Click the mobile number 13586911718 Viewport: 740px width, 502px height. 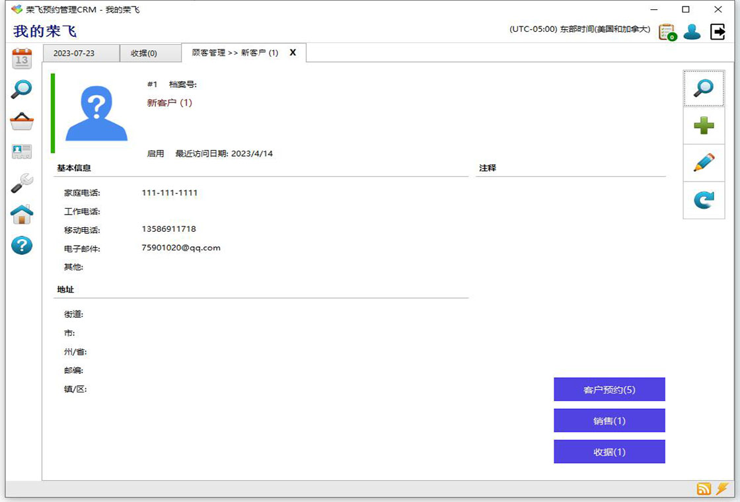(x=168, y=229)
